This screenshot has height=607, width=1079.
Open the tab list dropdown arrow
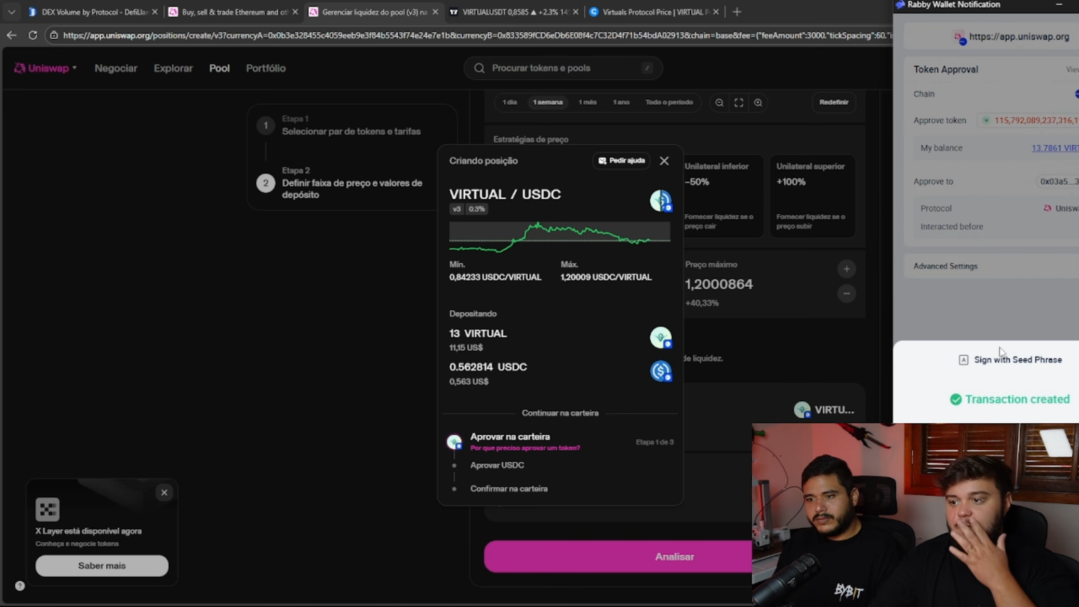(12, 12)
